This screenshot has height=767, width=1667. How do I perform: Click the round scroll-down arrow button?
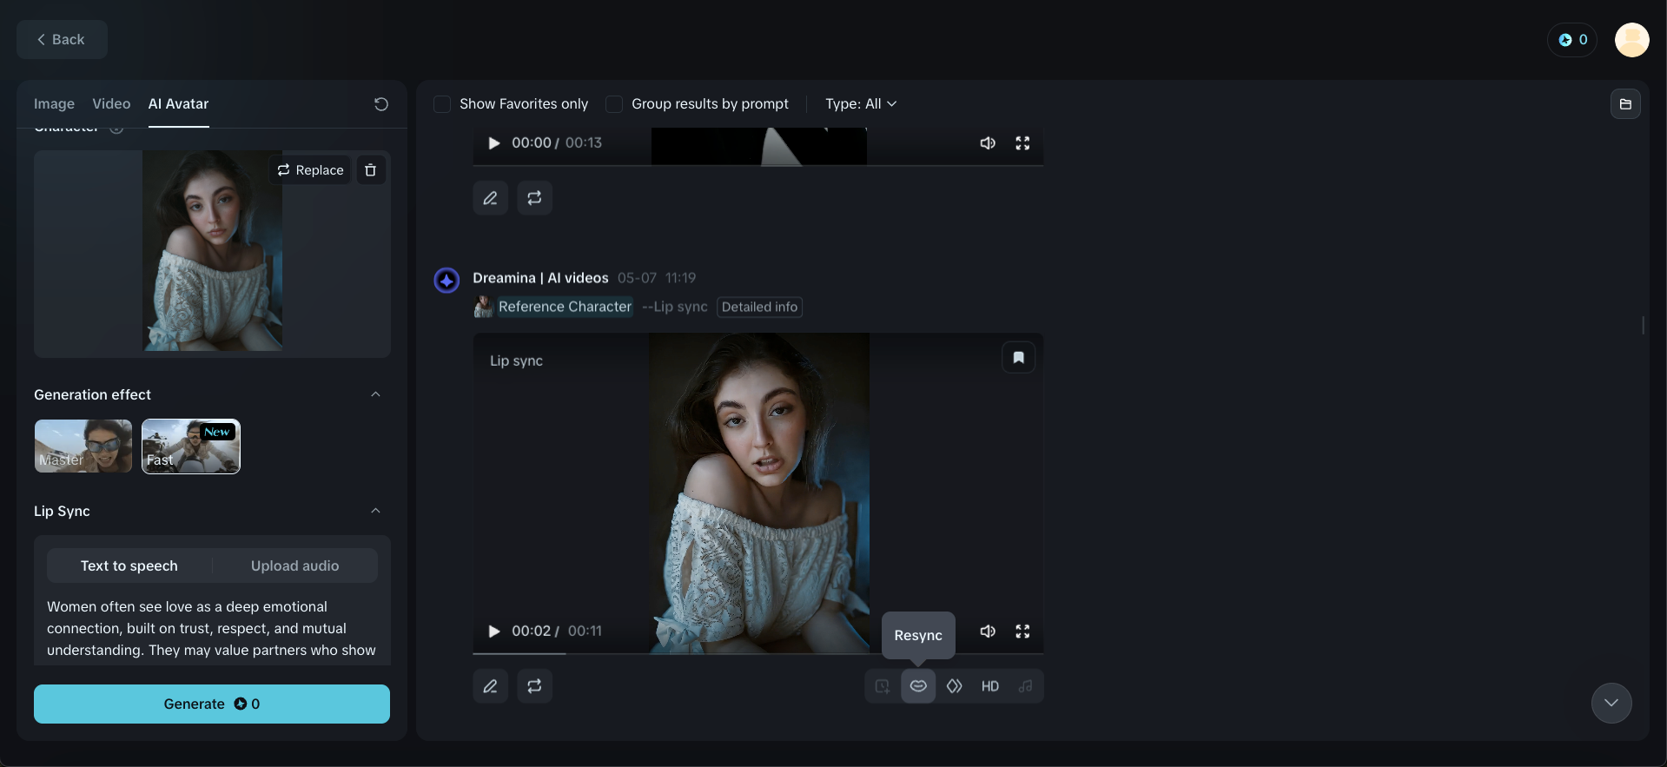tap(1611, 703)
